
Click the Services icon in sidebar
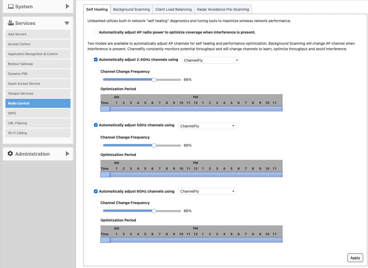tap(11, 23)
